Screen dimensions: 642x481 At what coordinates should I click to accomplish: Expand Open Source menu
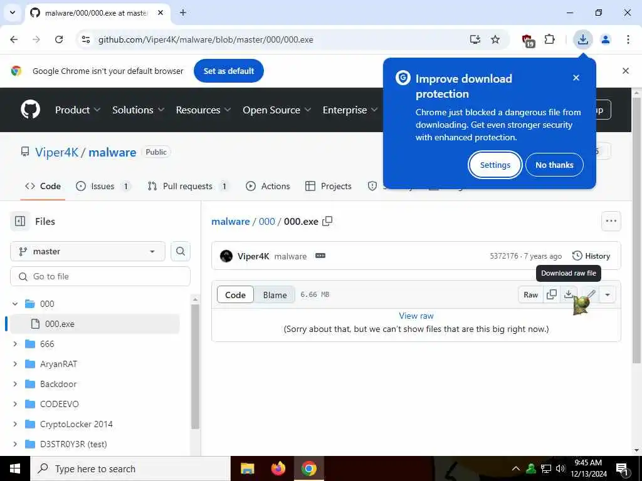click(276, 110)
